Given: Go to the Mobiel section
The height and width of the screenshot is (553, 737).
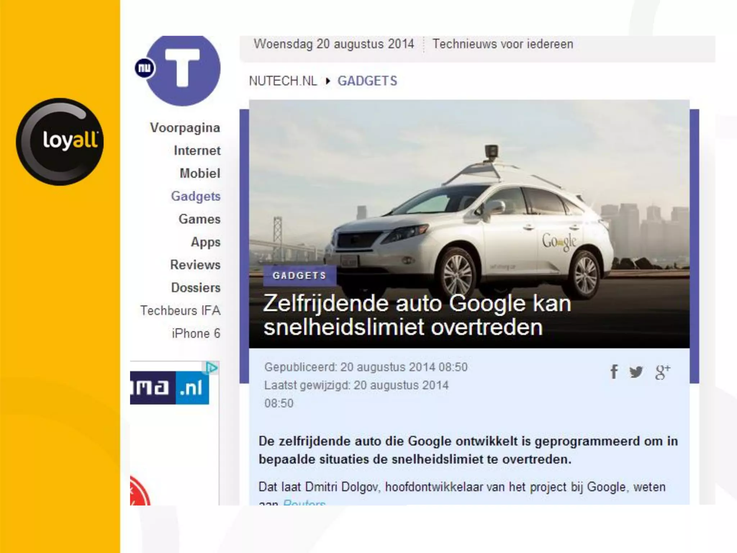Looking at the screenshot, I should click(x=200, y=173).
